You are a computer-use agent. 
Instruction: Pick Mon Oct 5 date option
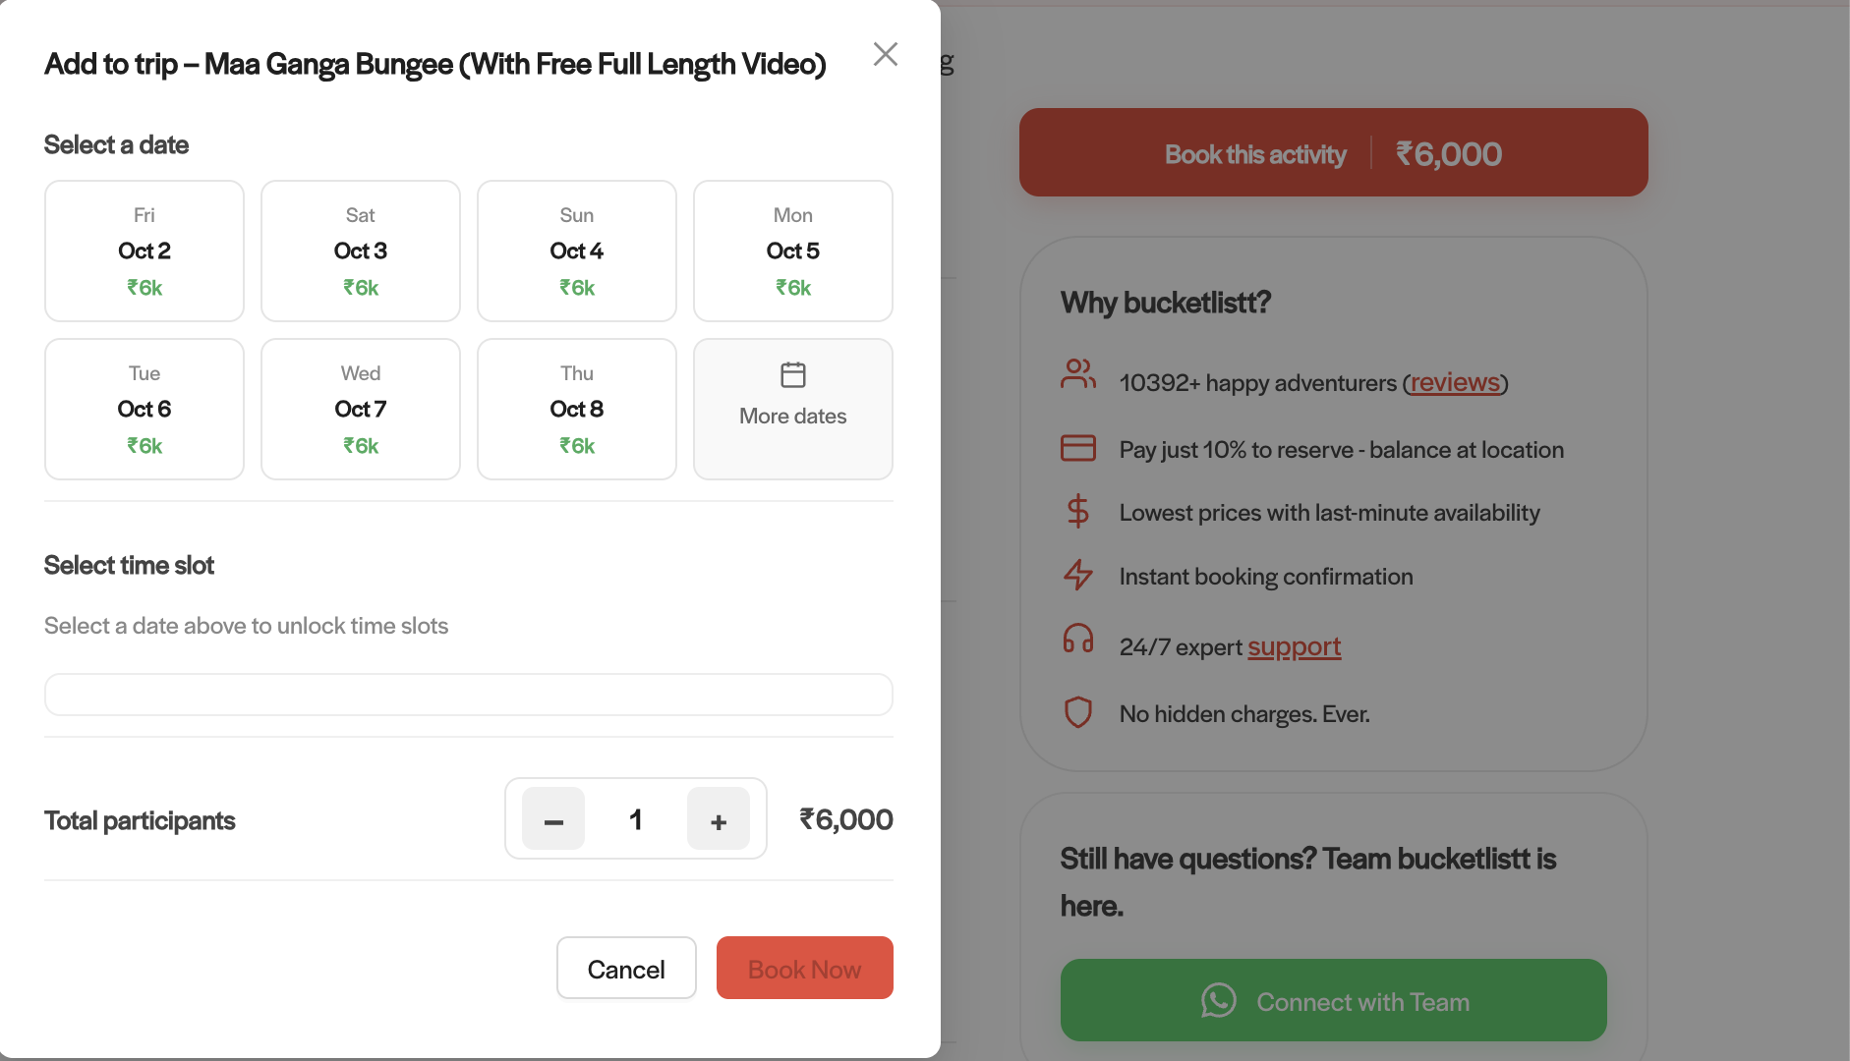pyautogui.click(x=793, y=251)
